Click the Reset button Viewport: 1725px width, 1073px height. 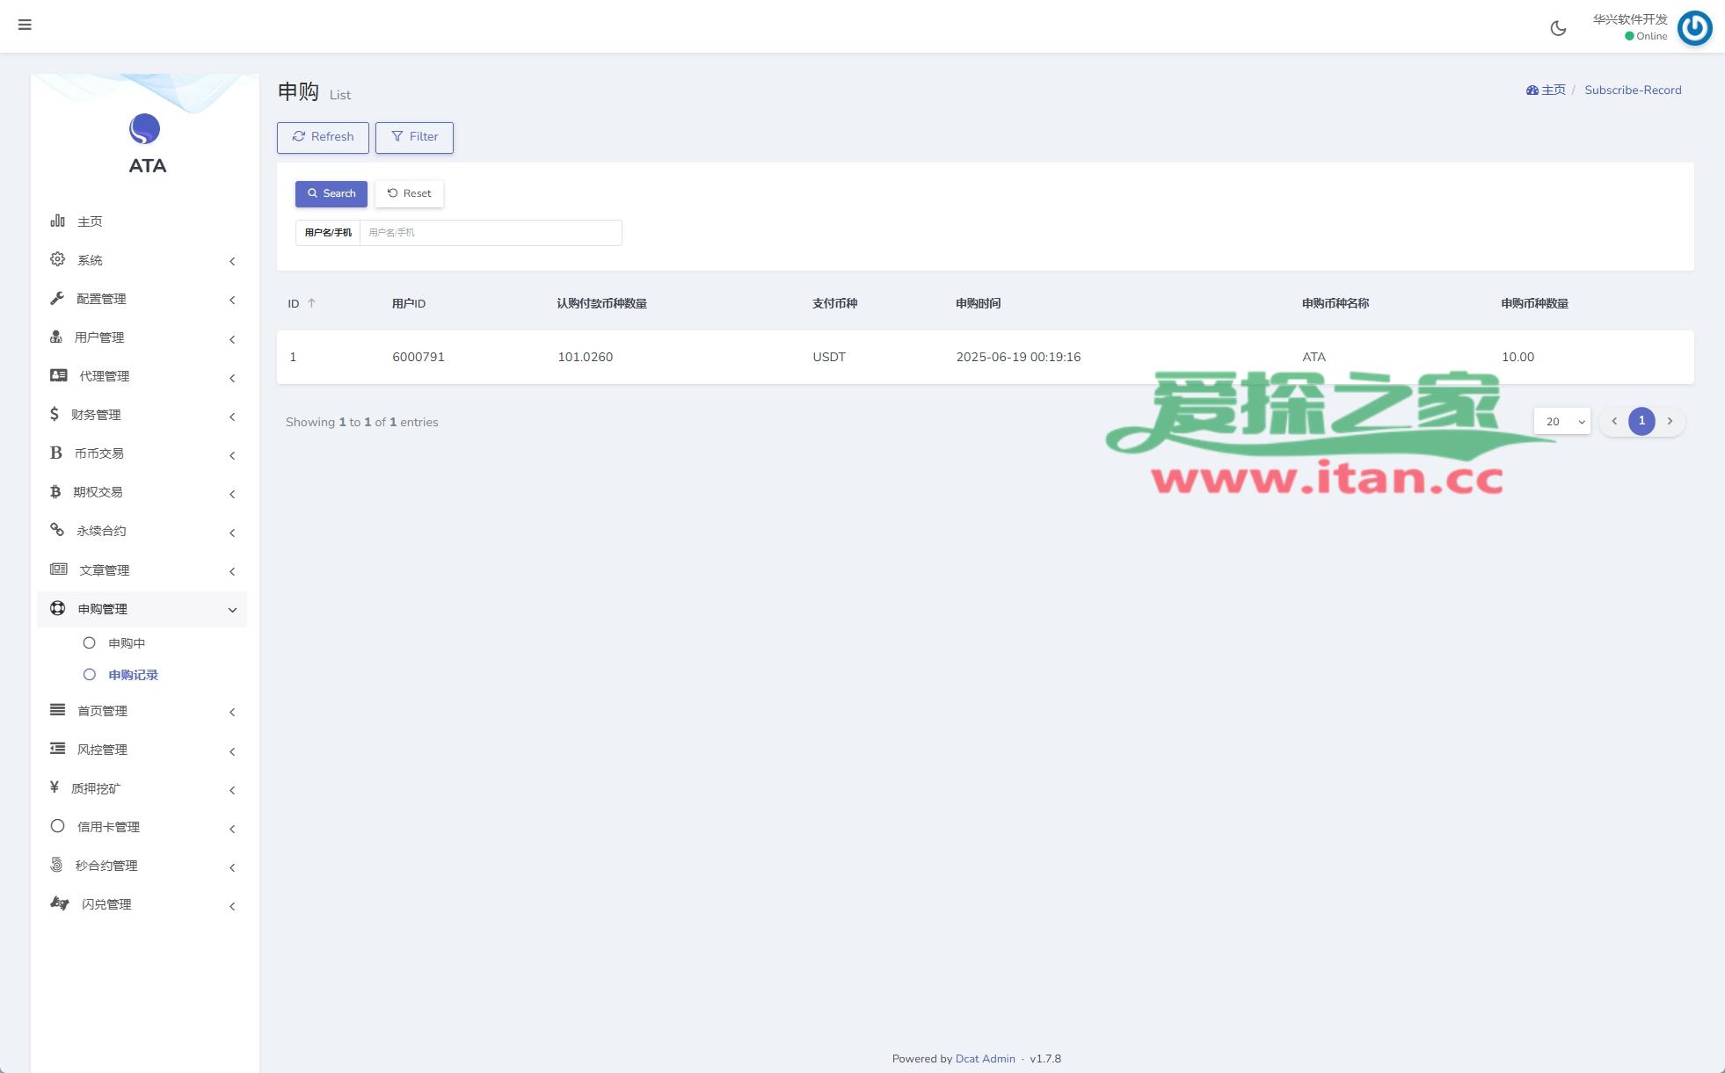(409, 193)
